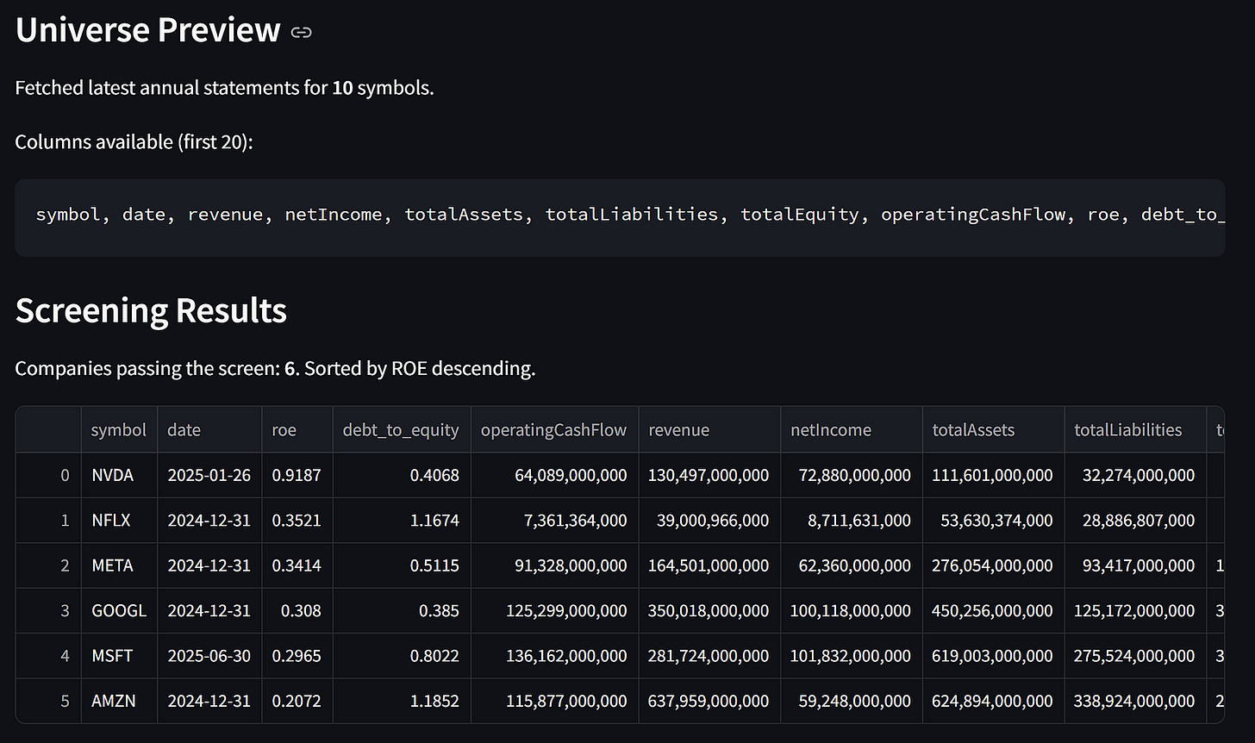1255x743 pixels.
Task: Click total liabilities value 338,924,000,000
Action: [1135, 701]
